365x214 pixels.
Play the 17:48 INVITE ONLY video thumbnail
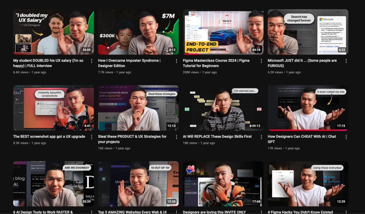point(223,184)
